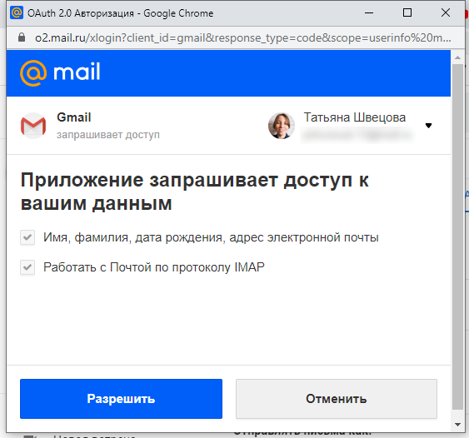Screen dimensions: 469x438
Task: Click the Gmail app name text
Action: point(74,117)
